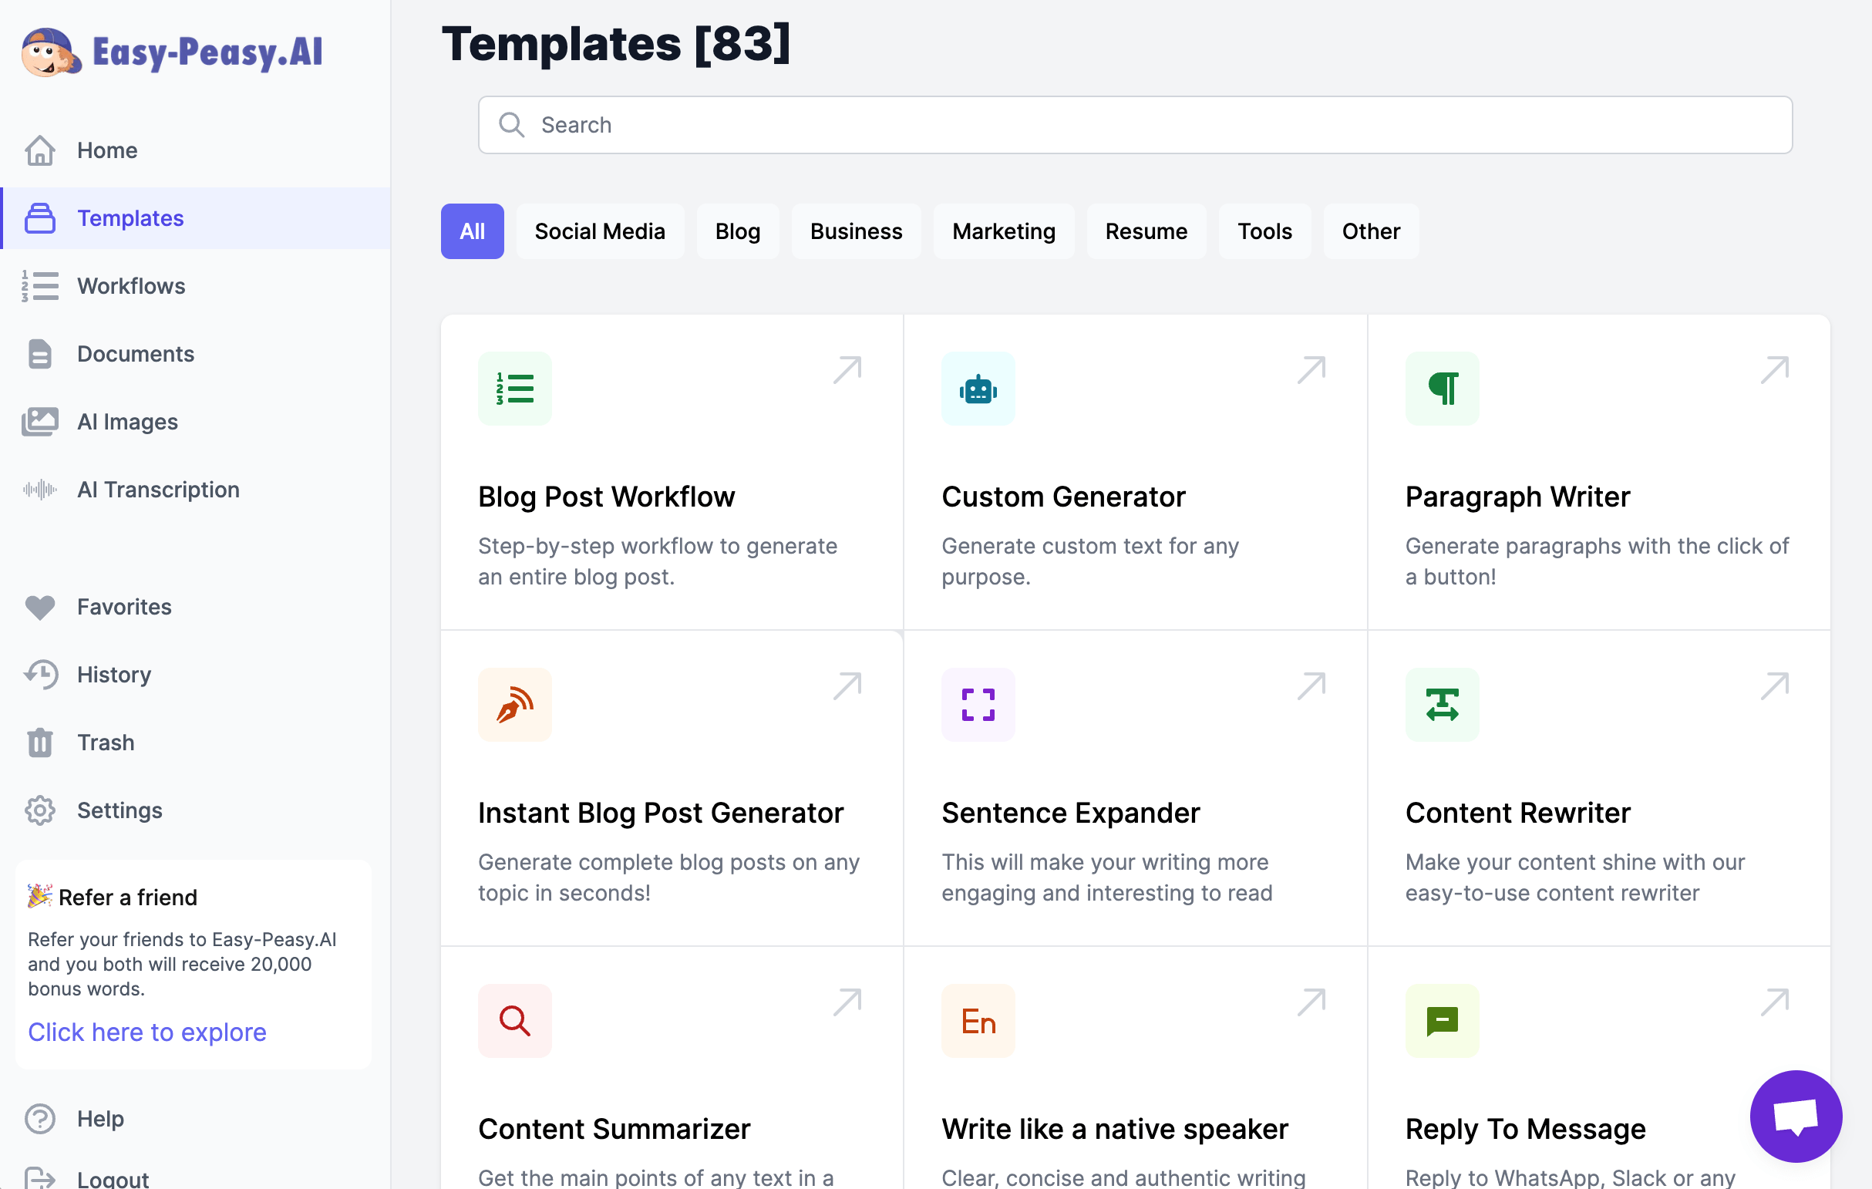Click the Instant Blog Post Generator pen icon
1872x1189 pixels.
pyautogui.click(x=514, y=705)
